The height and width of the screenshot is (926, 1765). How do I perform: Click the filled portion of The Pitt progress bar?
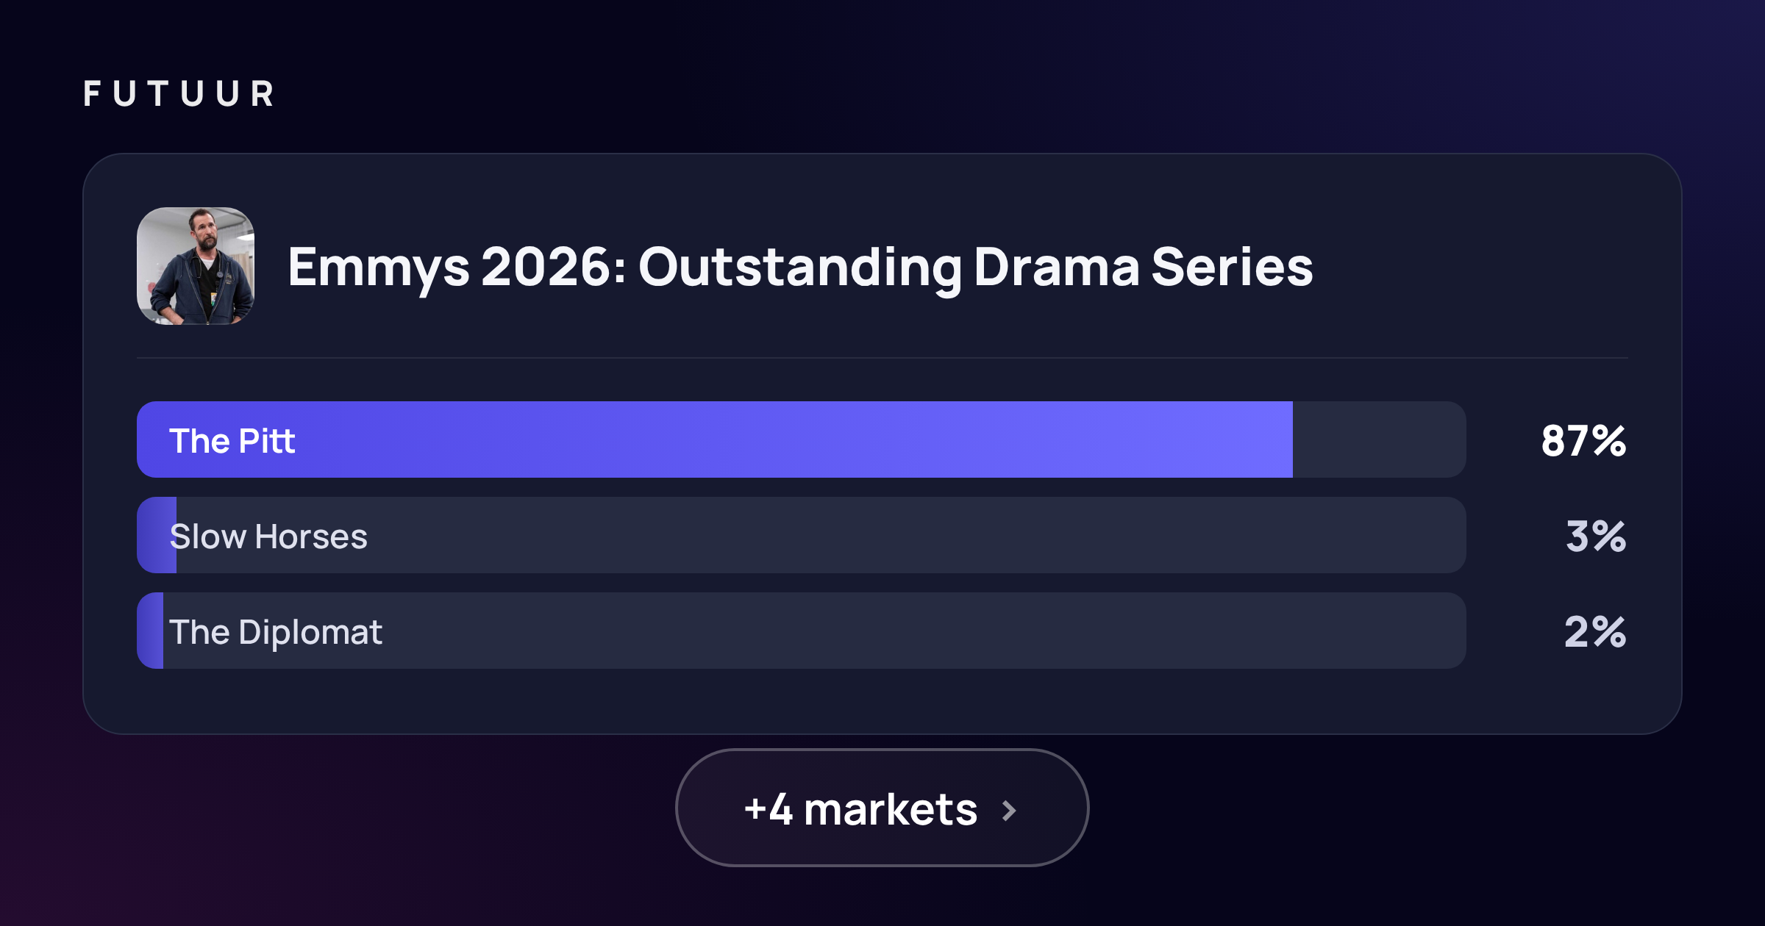715,439
